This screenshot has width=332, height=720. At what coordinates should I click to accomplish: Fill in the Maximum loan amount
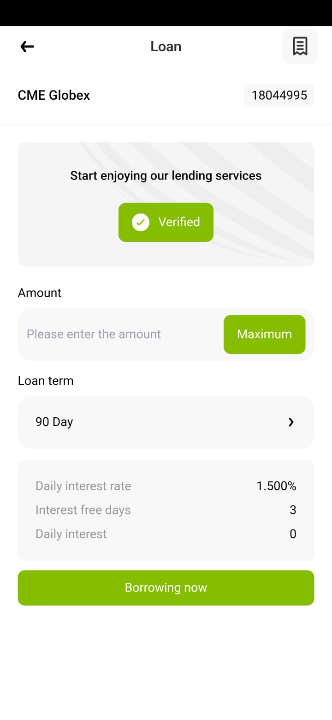[x=264, y=334]
